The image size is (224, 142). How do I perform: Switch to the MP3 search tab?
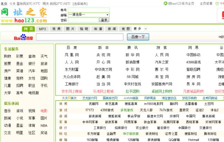[42, 29]
